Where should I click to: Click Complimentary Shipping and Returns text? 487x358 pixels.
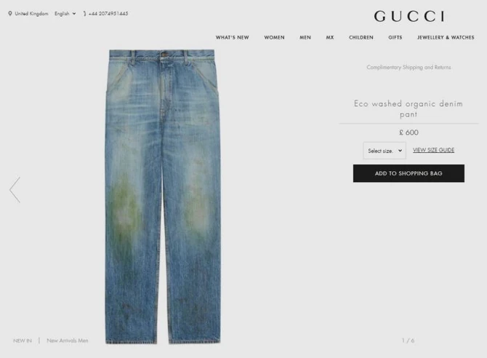408,67
